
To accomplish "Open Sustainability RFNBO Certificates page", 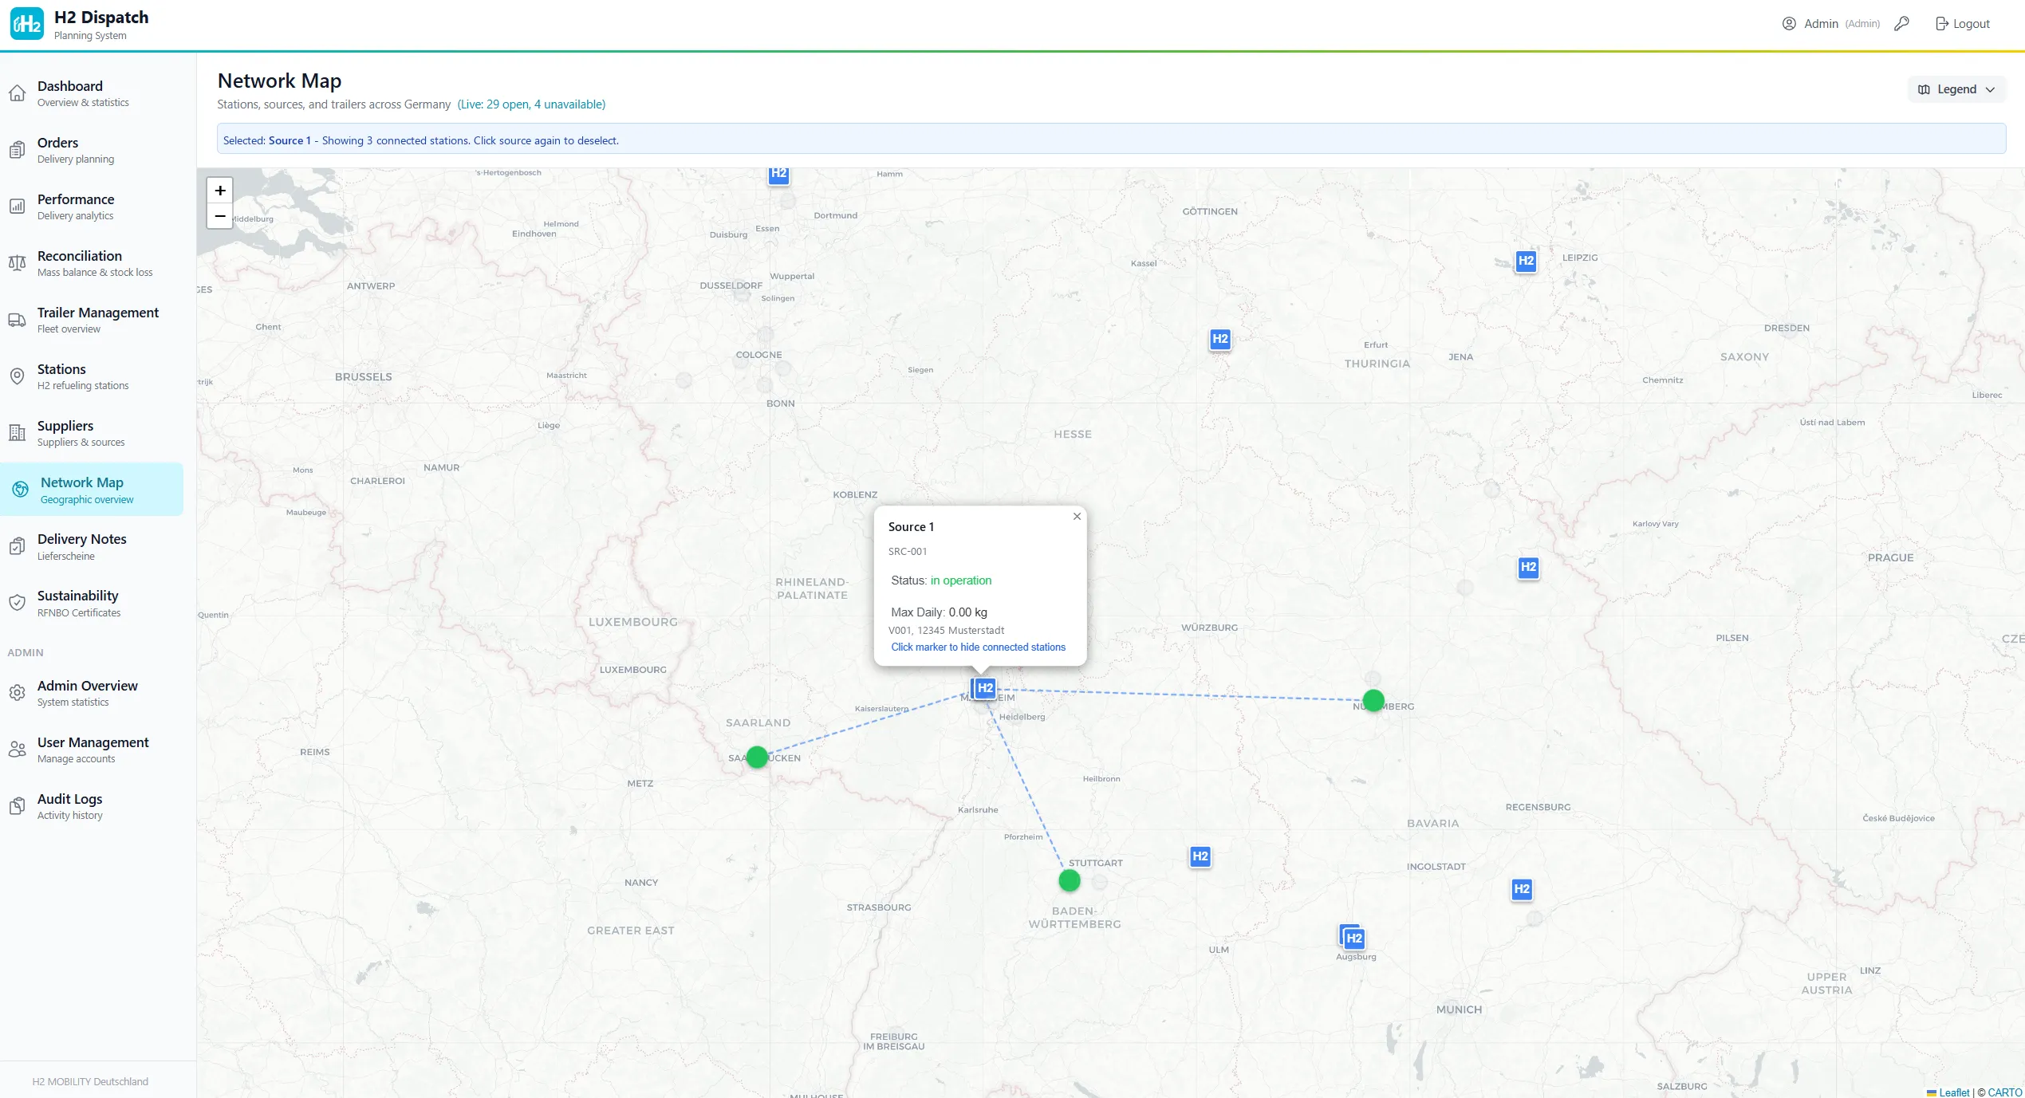I will (92, 603).
